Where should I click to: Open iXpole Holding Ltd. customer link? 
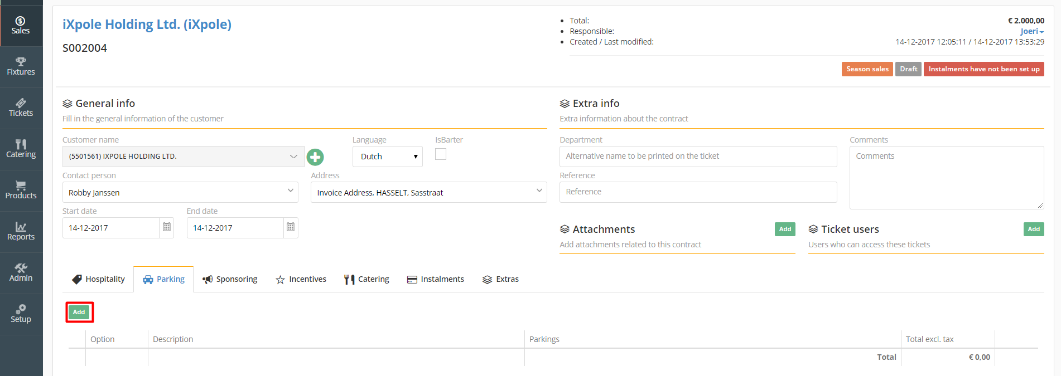[147, 25]
